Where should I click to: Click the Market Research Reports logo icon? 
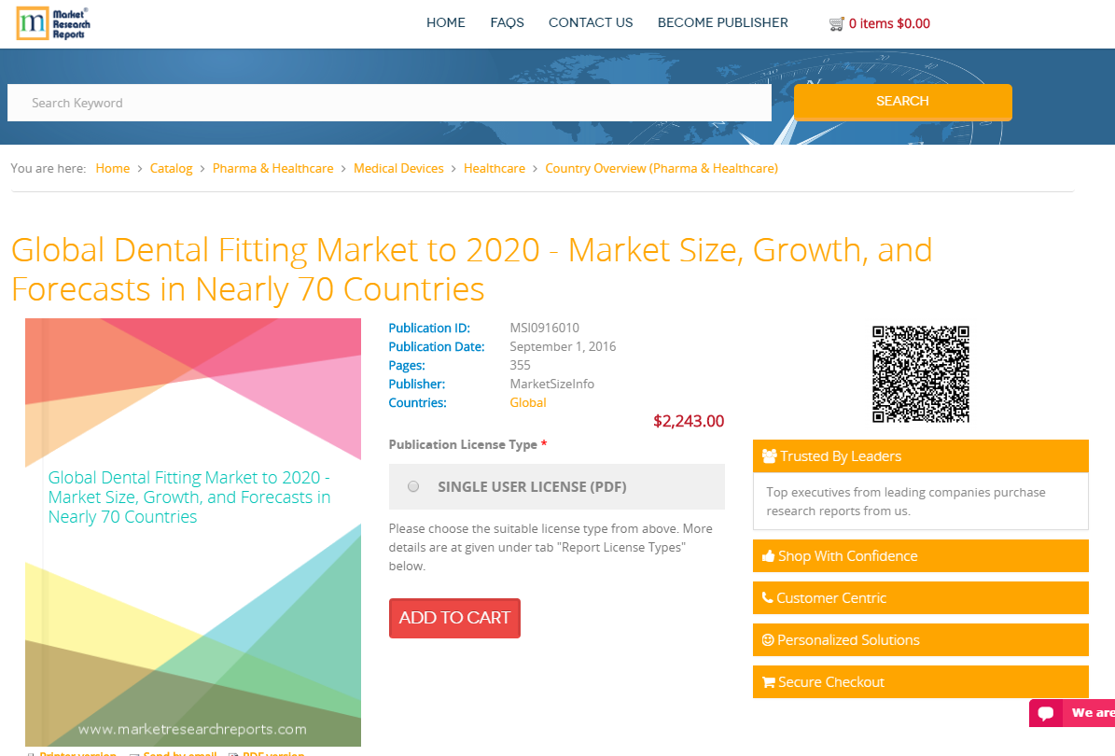(33, 23)
